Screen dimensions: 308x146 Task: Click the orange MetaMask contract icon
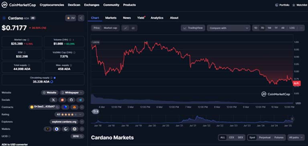point(75,107)
